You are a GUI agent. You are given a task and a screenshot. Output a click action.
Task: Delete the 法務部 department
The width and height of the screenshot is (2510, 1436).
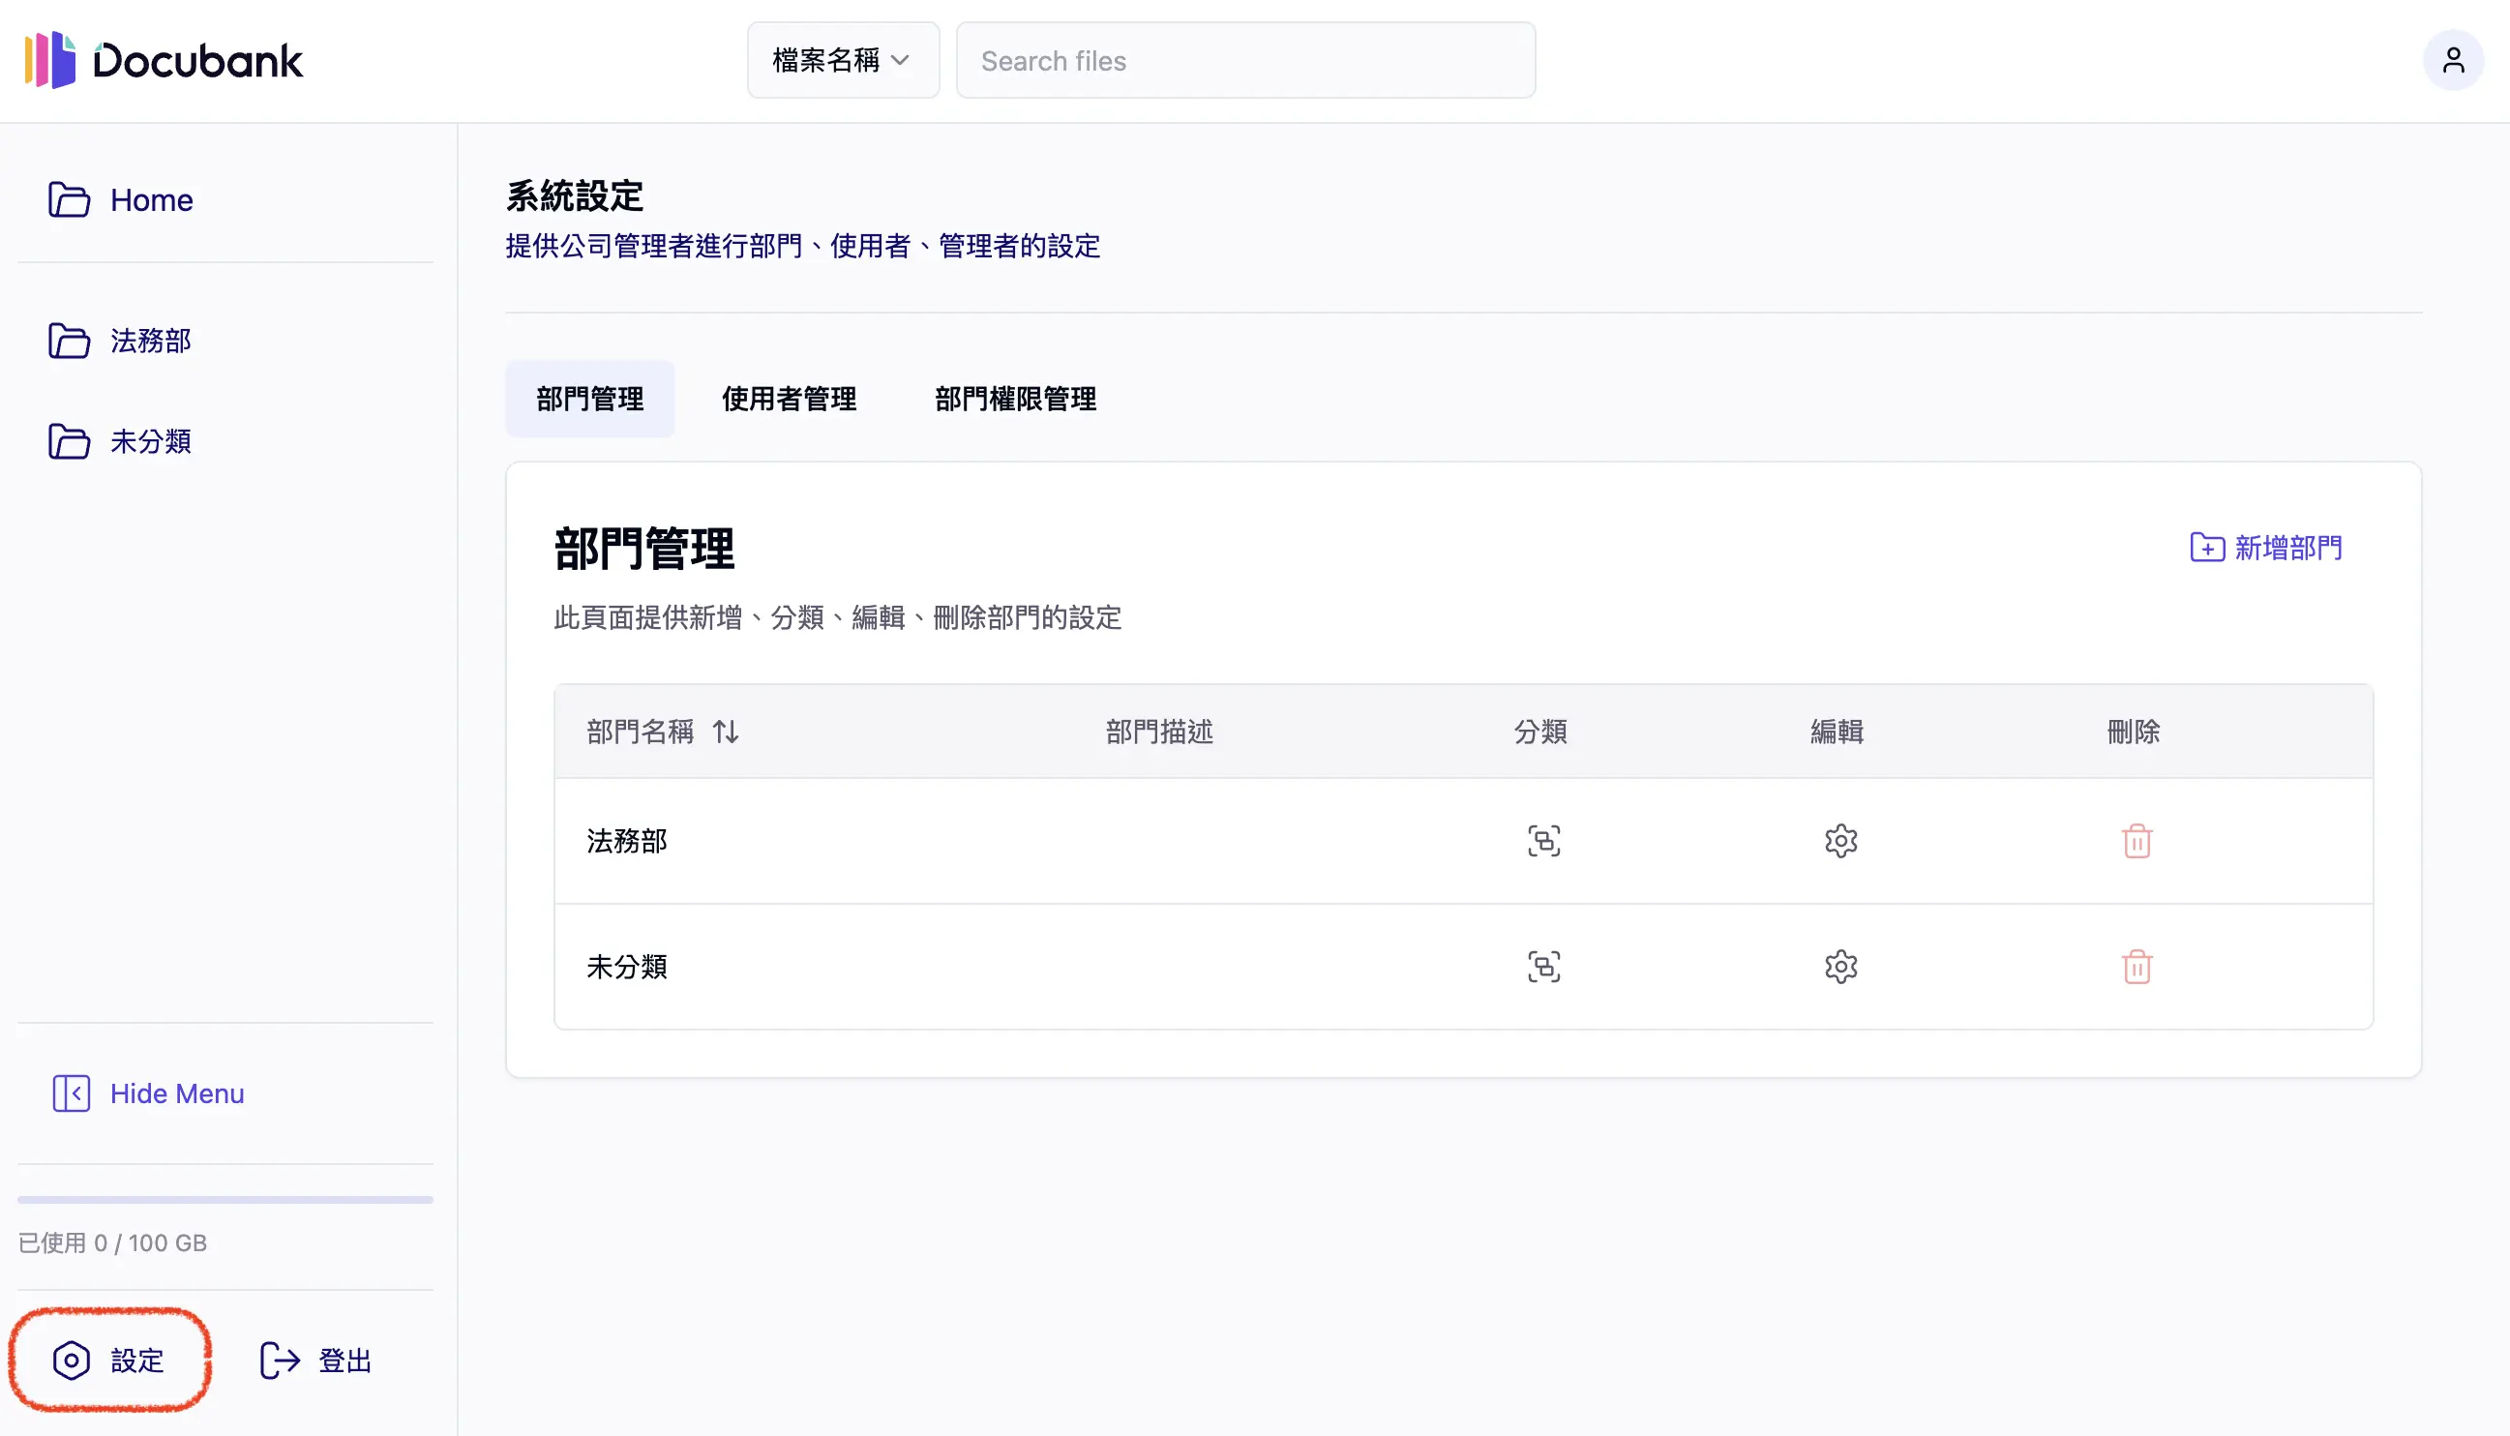point(2136,840)
